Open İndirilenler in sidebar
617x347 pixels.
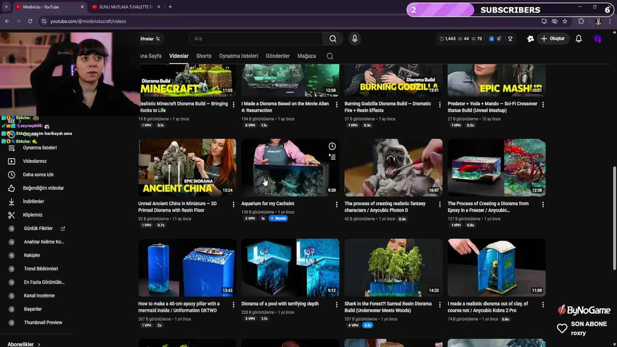[33, 201]
